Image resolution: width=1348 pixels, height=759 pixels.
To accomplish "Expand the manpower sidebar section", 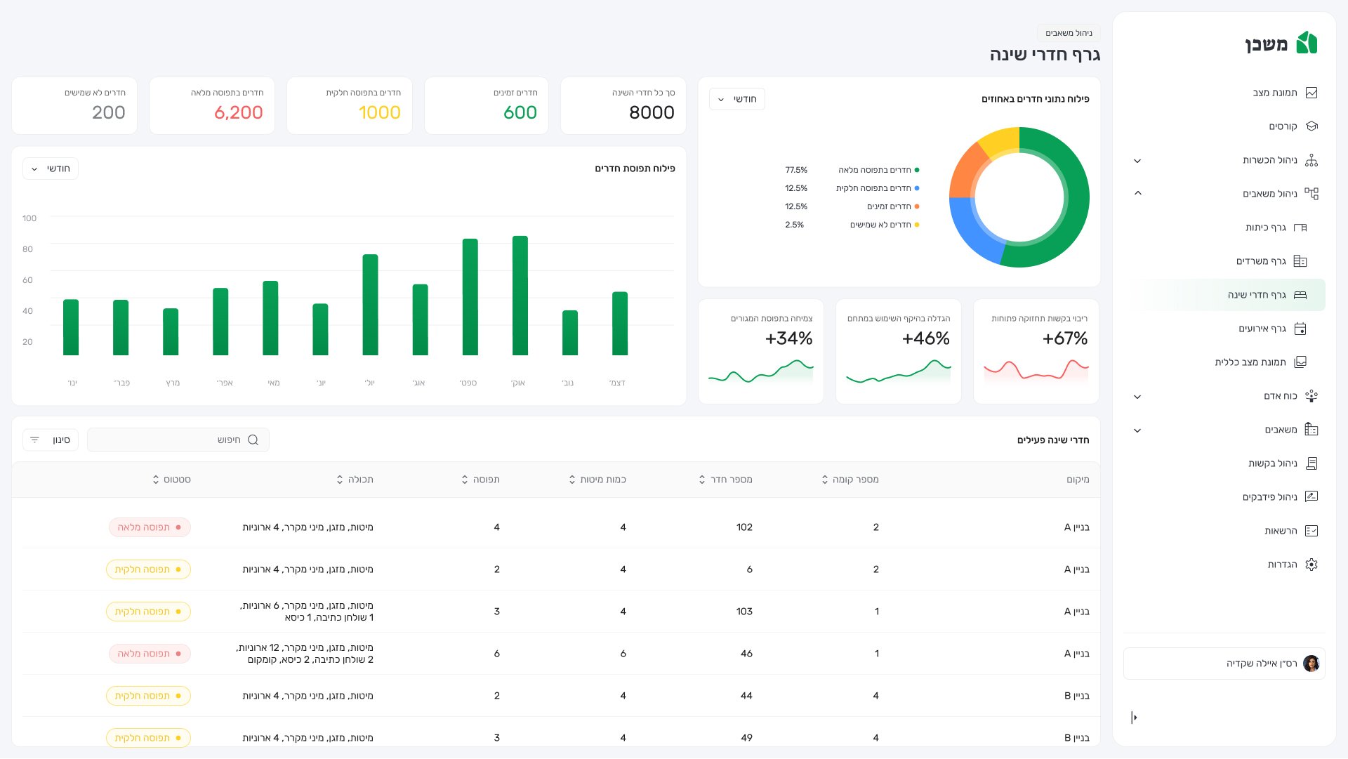I will [x=1138, y=397].
